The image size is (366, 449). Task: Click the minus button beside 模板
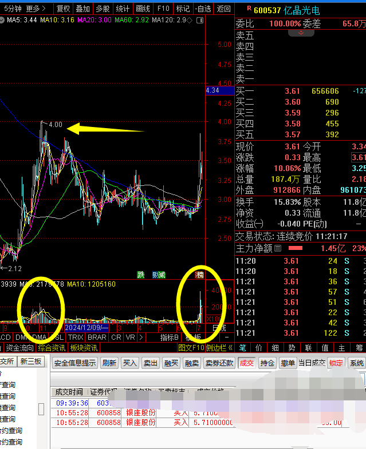[227, 337]
